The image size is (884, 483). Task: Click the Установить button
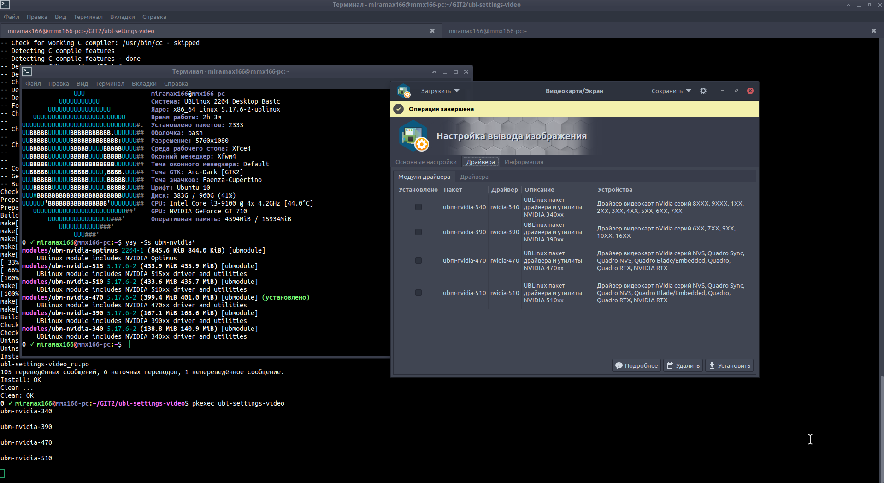point(729,365)
